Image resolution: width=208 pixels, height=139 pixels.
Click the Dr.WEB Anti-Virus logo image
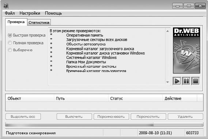click(x=186, y=50)
